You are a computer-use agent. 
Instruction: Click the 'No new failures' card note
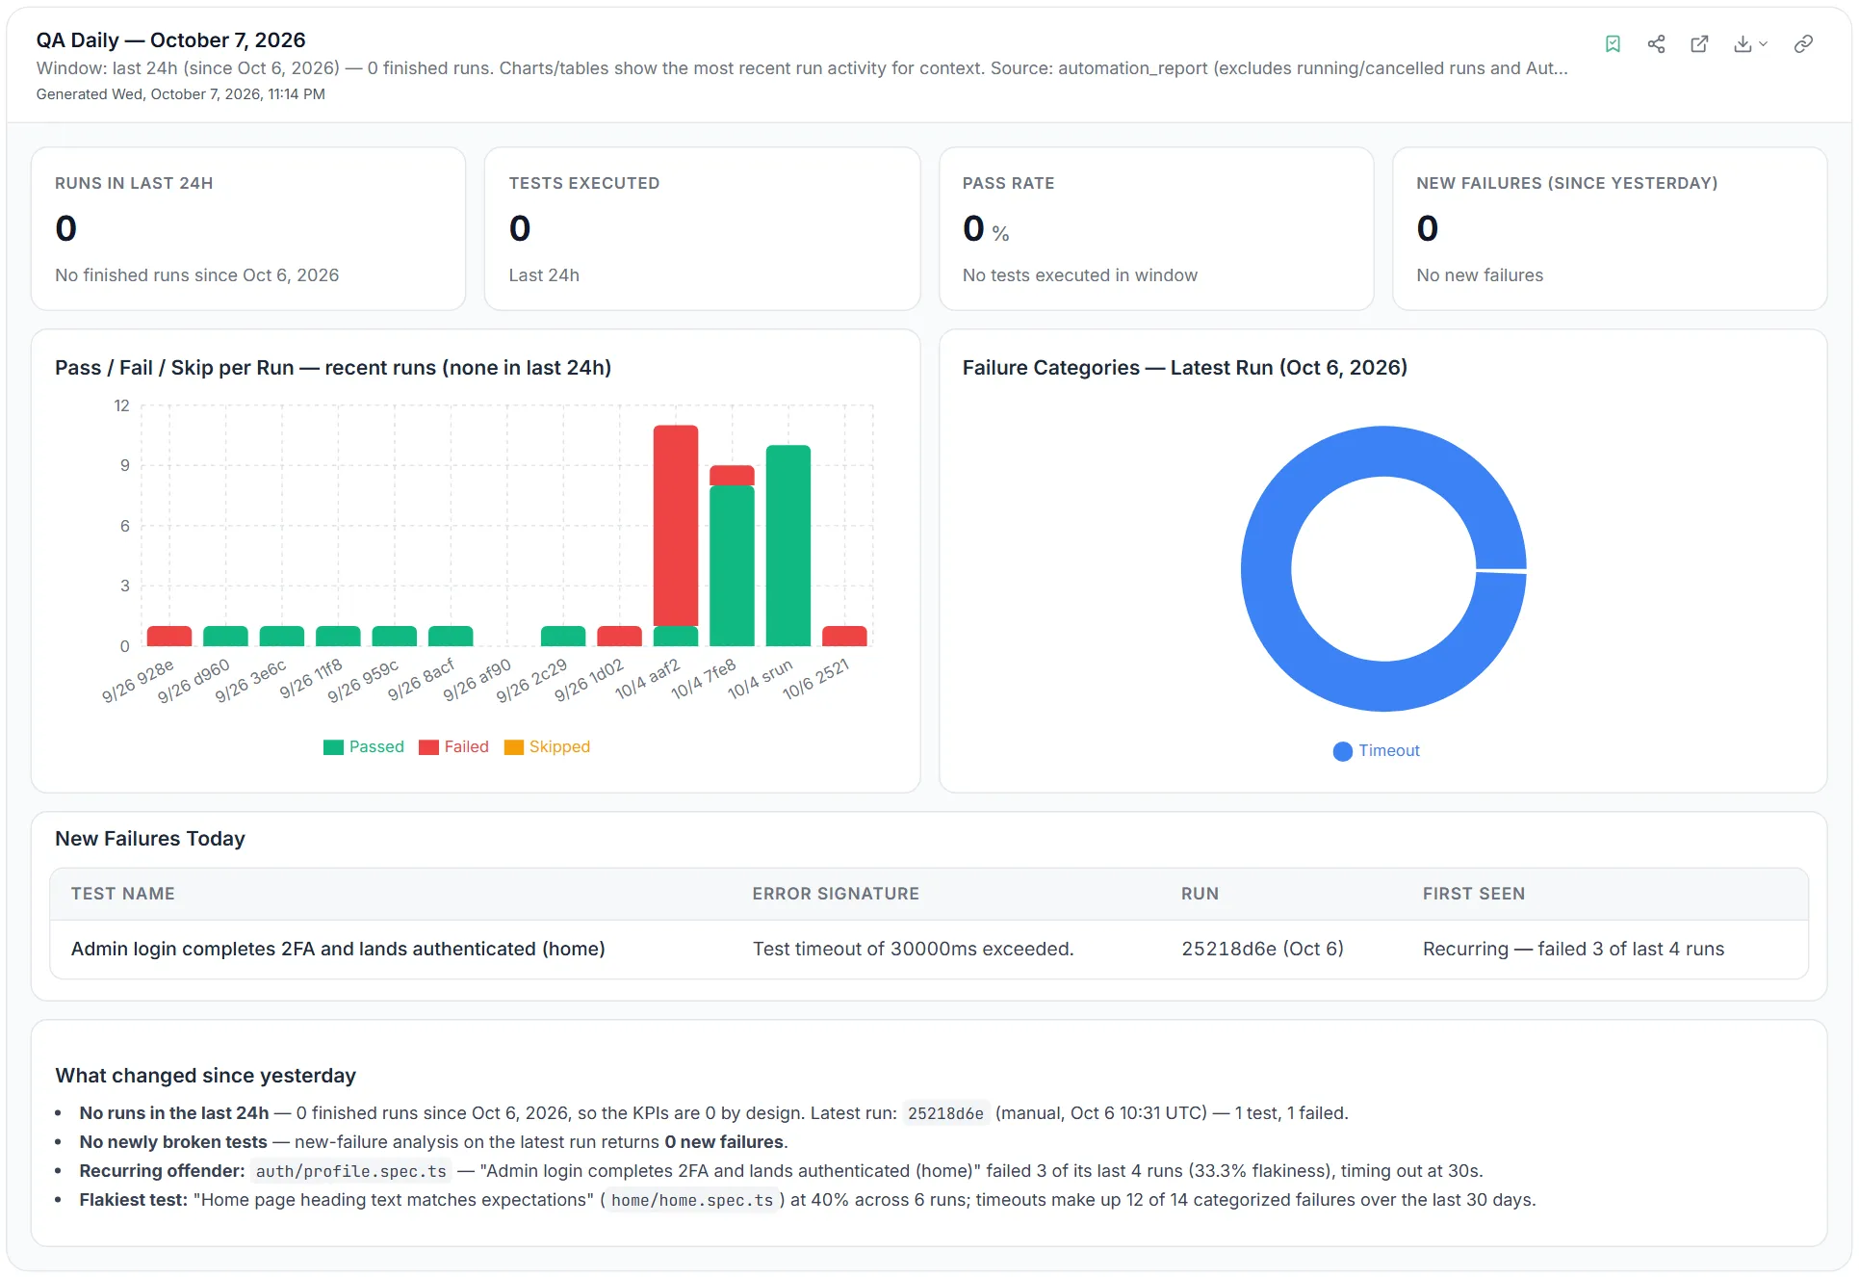pos(1480,275)
